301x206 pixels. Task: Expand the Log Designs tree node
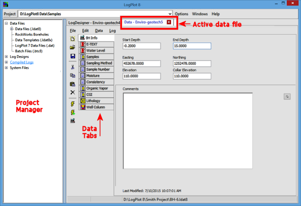point(6,57)
